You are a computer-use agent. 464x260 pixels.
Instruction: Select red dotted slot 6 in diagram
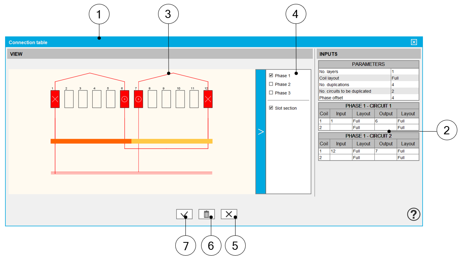[x=124, y=99]
